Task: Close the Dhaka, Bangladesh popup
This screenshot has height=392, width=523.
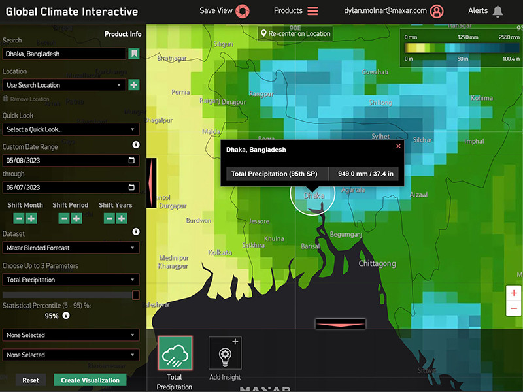Action: [398, 146]
